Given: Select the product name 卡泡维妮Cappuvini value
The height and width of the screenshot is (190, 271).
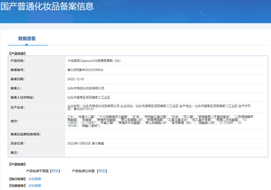Looking at the screenshot, I should coord(94,61).
